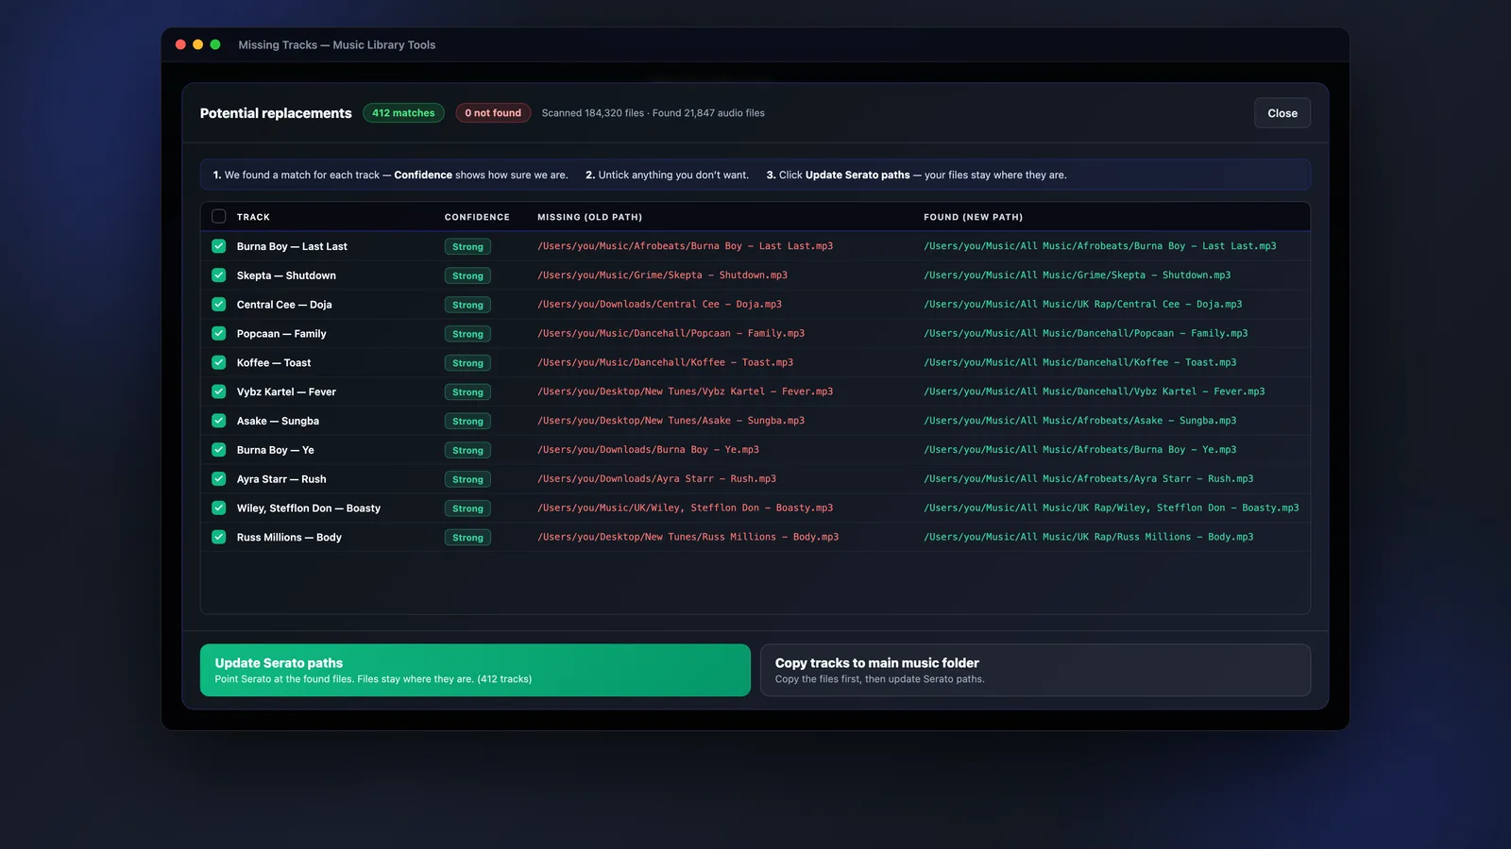Image resolution: width=1511 pixels, height=849 pixels.
Task: Click the Strong badge for Vybz Kartel — Fever
Action: 467,392
